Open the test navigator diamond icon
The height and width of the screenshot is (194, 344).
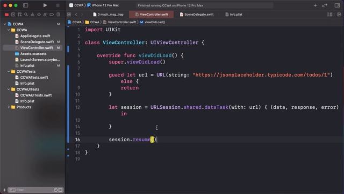pos(39,15)
